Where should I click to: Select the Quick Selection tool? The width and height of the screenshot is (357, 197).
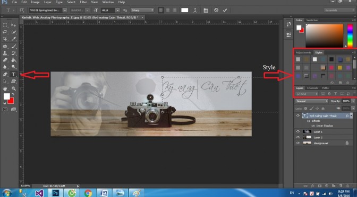(14, 32)
